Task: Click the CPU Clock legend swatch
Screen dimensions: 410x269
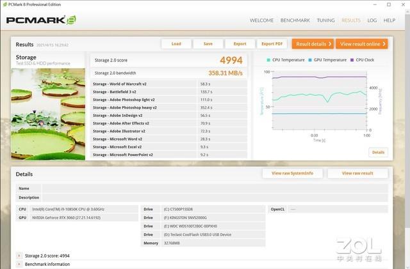Action: point(352,60)
